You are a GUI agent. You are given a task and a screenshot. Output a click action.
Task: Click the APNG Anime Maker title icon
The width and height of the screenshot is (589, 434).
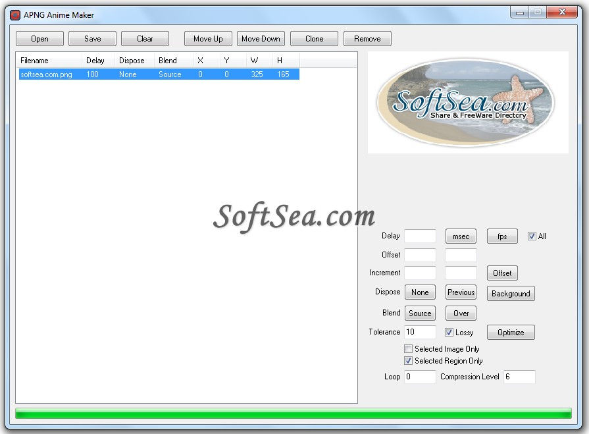14,15
